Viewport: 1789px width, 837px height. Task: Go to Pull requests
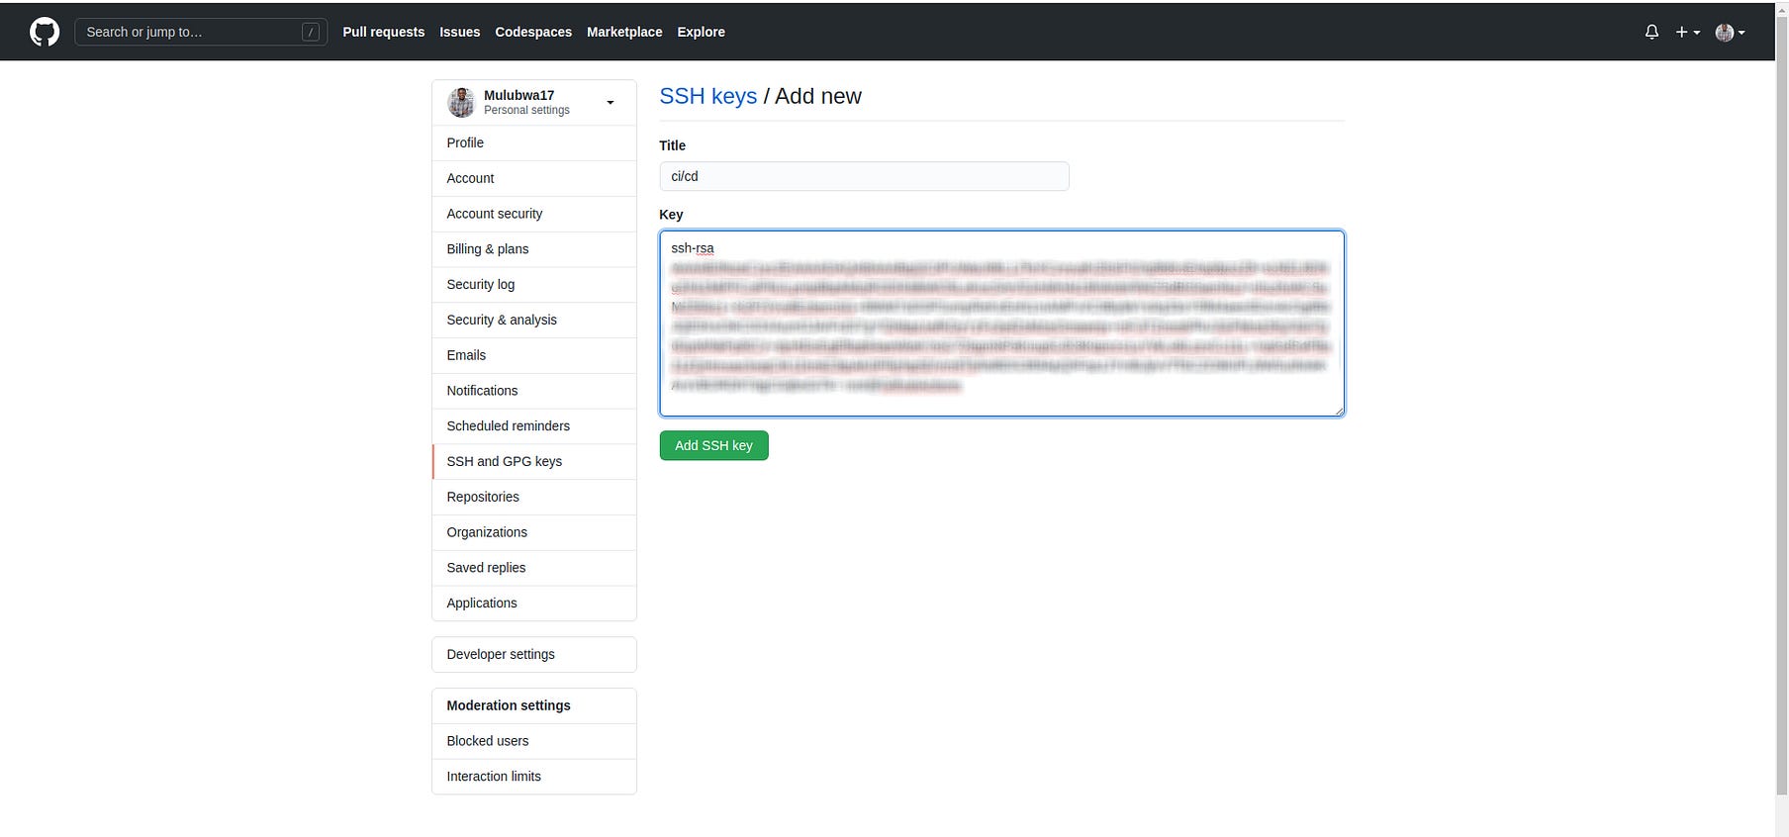coord(384,32)
